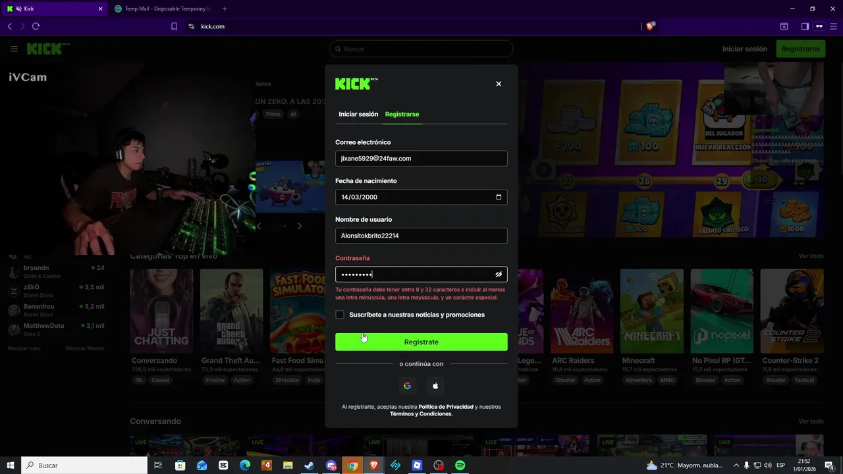This screenshot has height=474, width=843.
Task: Focus the Correo electrónico field
Action: click(x=421, y=158)
